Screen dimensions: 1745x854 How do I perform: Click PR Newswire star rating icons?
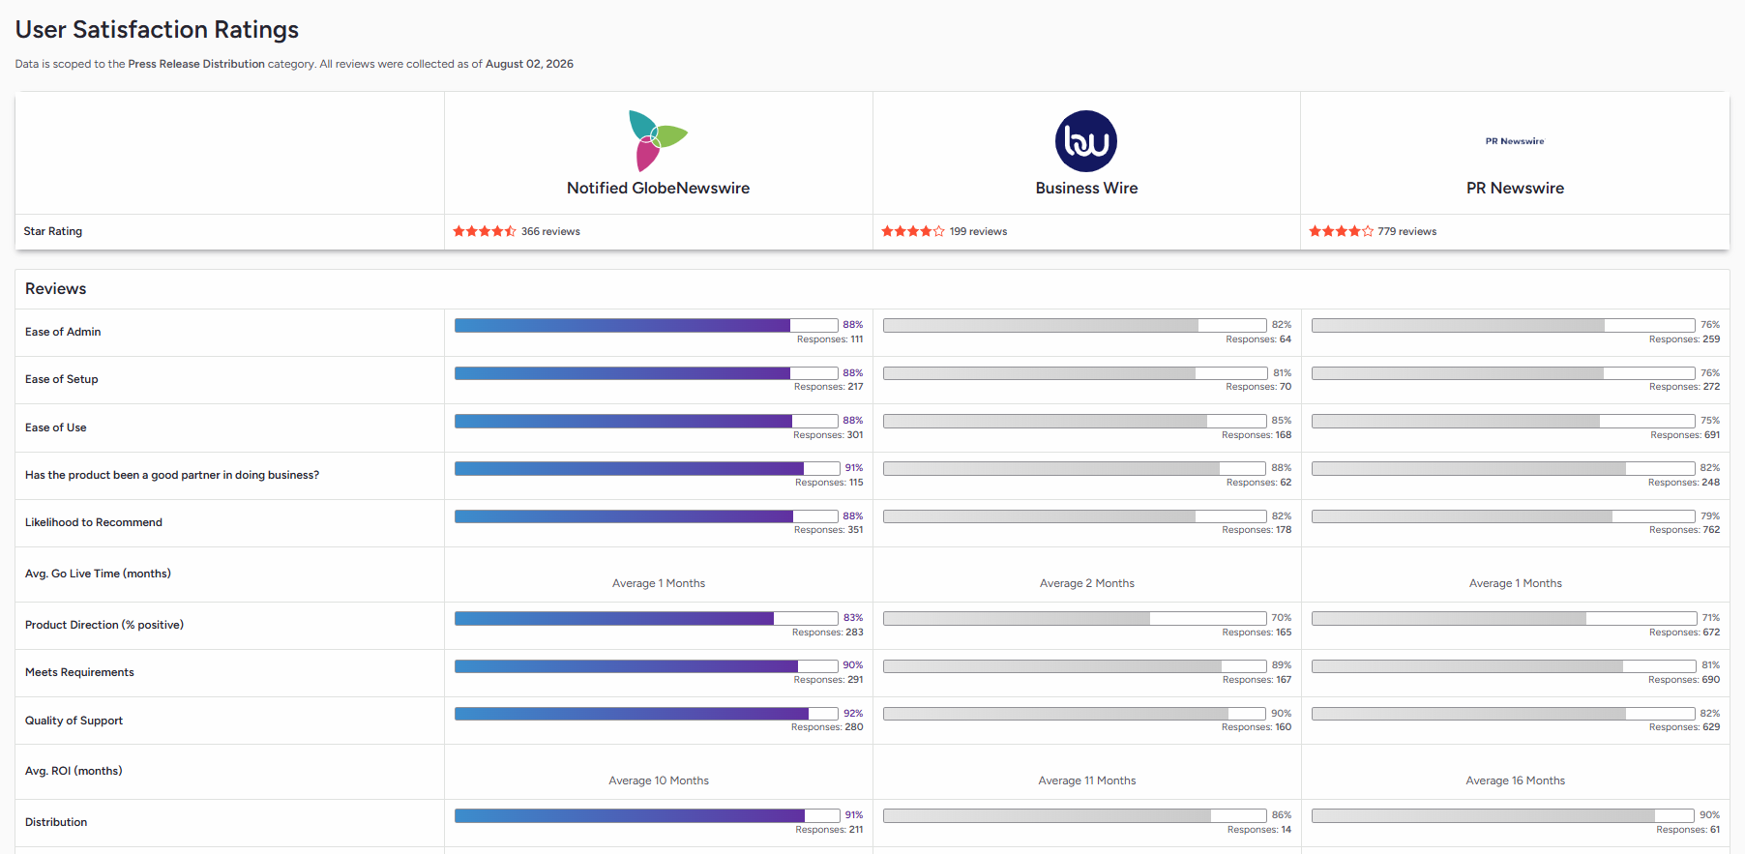tap(1341, 231)
